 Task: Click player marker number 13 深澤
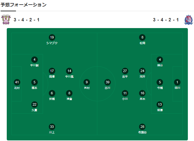(x=160, y=104)
